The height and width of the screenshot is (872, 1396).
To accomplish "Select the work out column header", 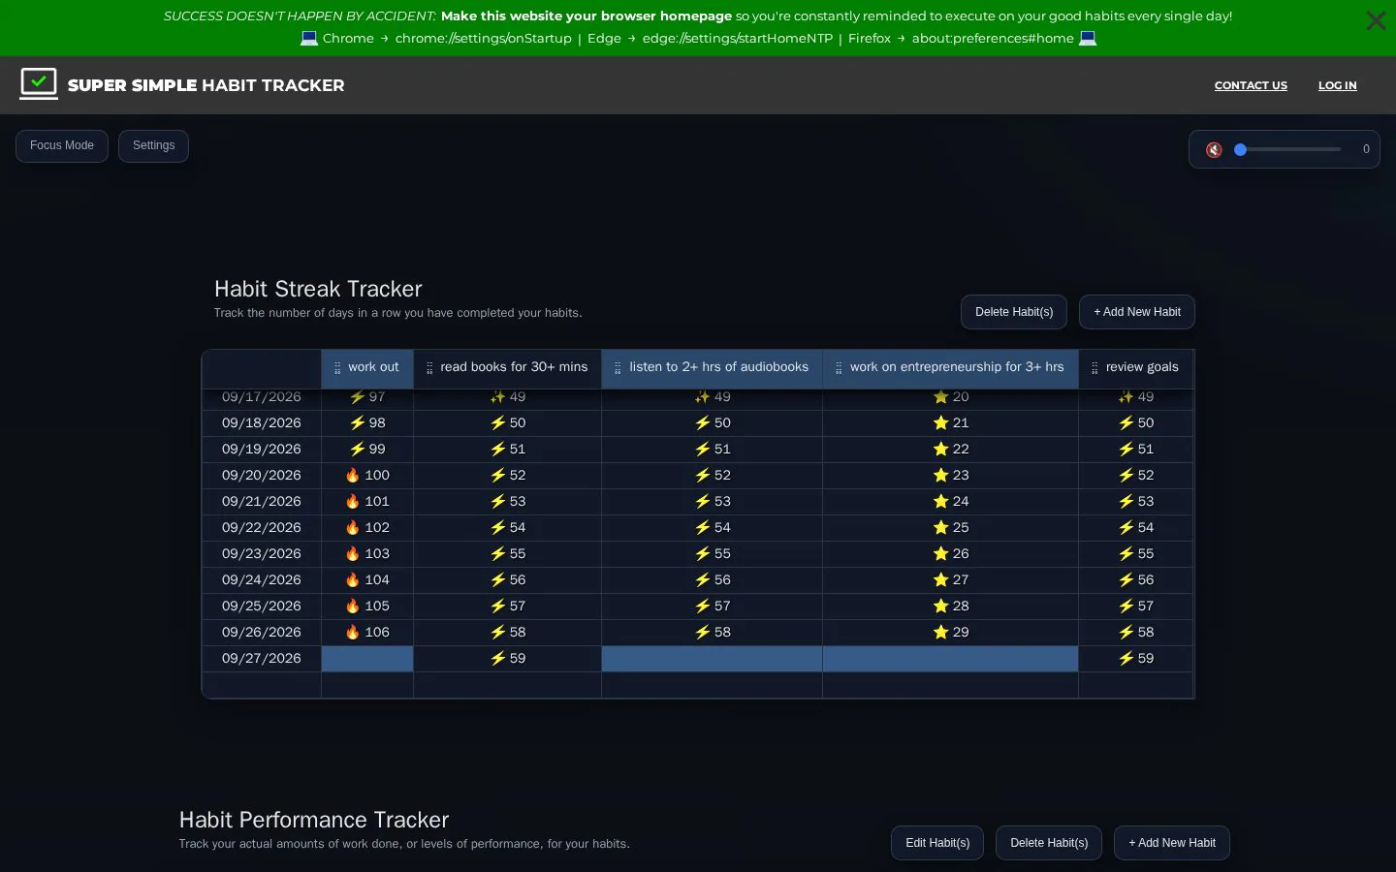I will point(367,368).
